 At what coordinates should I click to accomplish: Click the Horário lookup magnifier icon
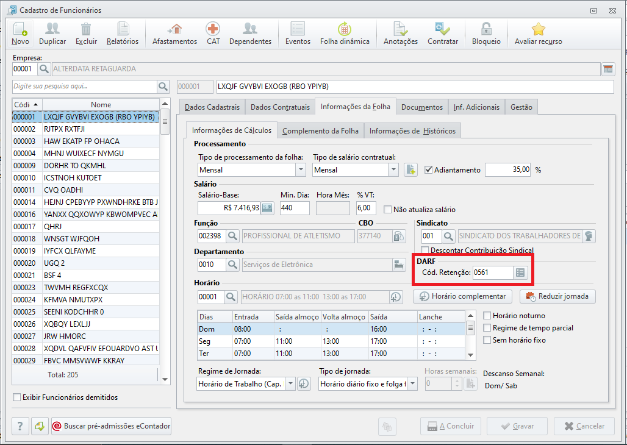coord(231,297)
